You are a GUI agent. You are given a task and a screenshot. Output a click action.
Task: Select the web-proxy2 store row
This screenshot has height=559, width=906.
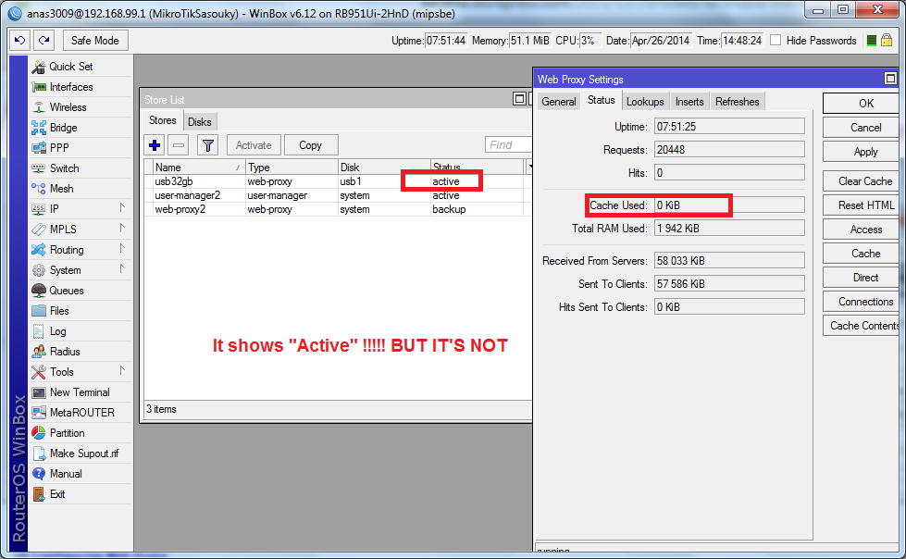point(338,209)
